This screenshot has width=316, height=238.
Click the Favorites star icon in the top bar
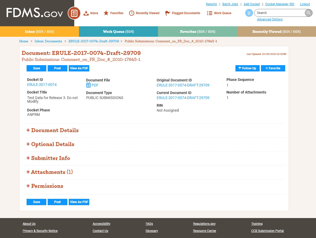coord(106,13)
